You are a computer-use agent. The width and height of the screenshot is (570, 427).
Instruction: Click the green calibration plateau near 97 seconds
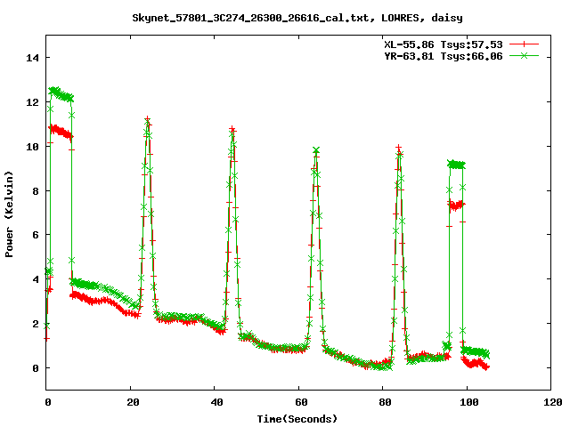[456, 165]
